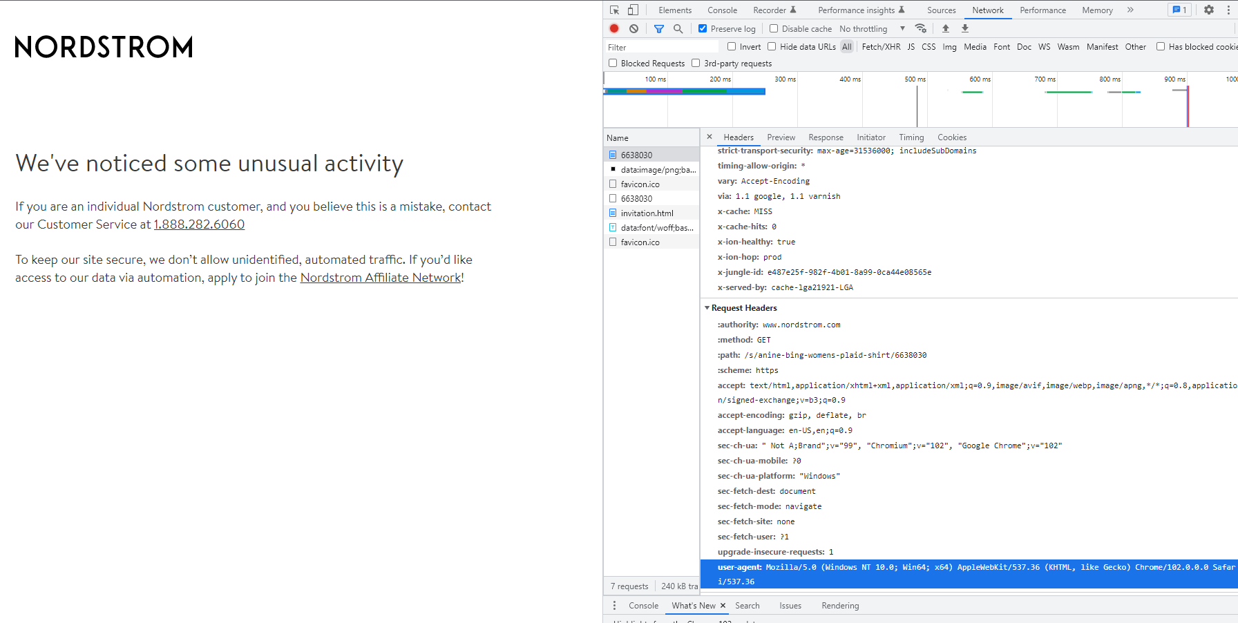Close the request details pane
1238x623 pixels.
coord(710,137)
